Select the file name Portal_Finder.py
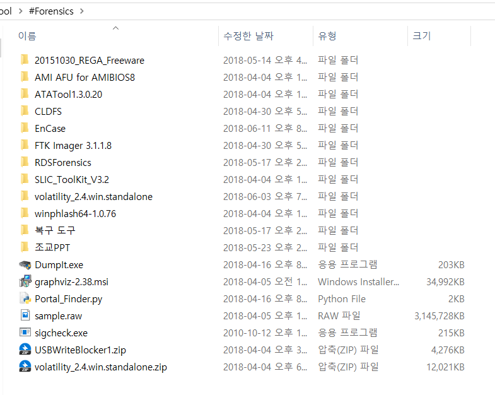This screenshot has width=495, height=395. (x=69, y=299)
